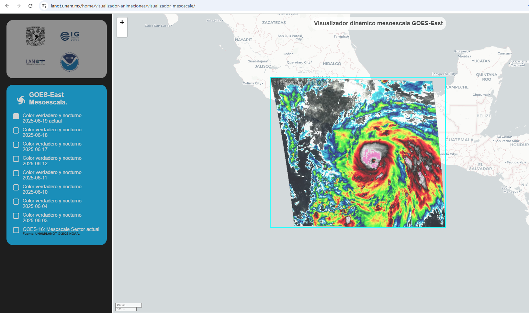Click the browser back arrow
This screenshot has height=313, width=529.
pos(7,6)
